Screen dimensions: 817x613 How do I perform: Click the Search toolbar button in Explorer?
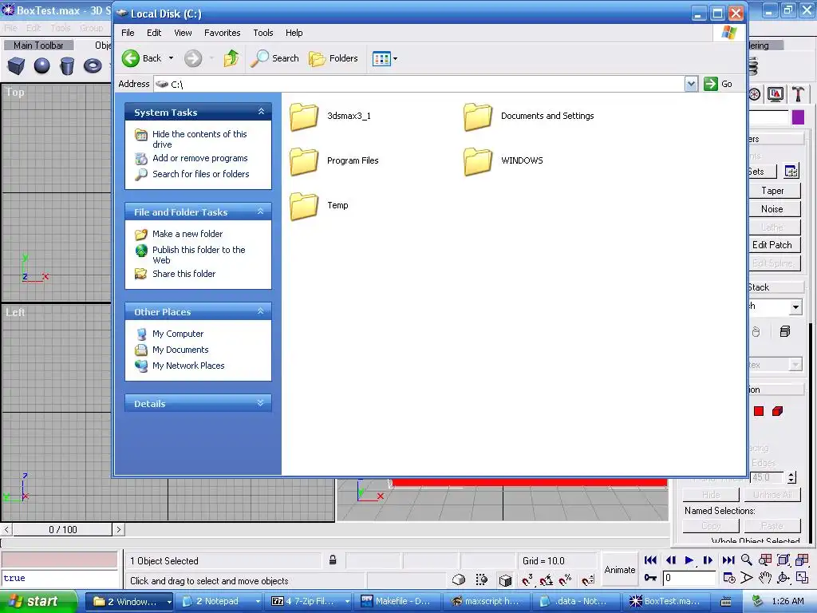(274, 58)
